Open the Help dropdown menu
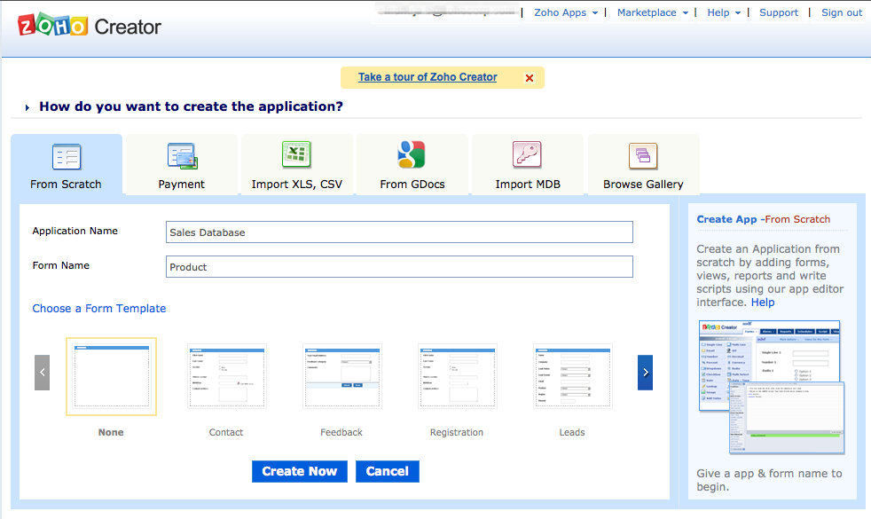The width and height of the screenshot is (871, 519). click(x=724, y=12)
